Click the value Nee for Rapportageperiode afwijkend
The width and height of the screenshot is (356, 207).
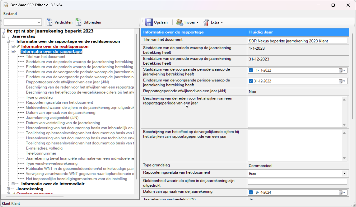click(x=252, y=92)
